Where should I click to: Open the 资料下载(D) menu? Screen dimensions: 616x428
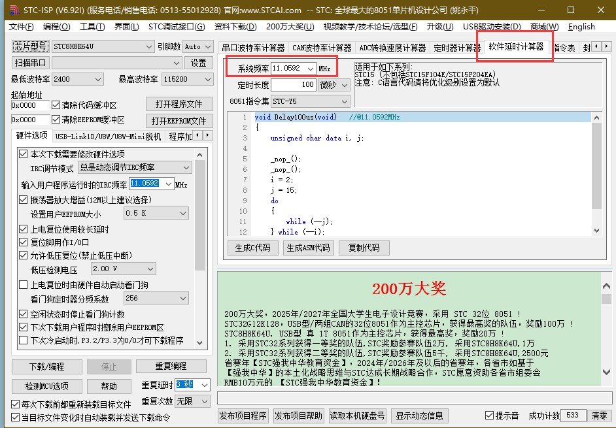pyautogui.click(x=235, y=27)
